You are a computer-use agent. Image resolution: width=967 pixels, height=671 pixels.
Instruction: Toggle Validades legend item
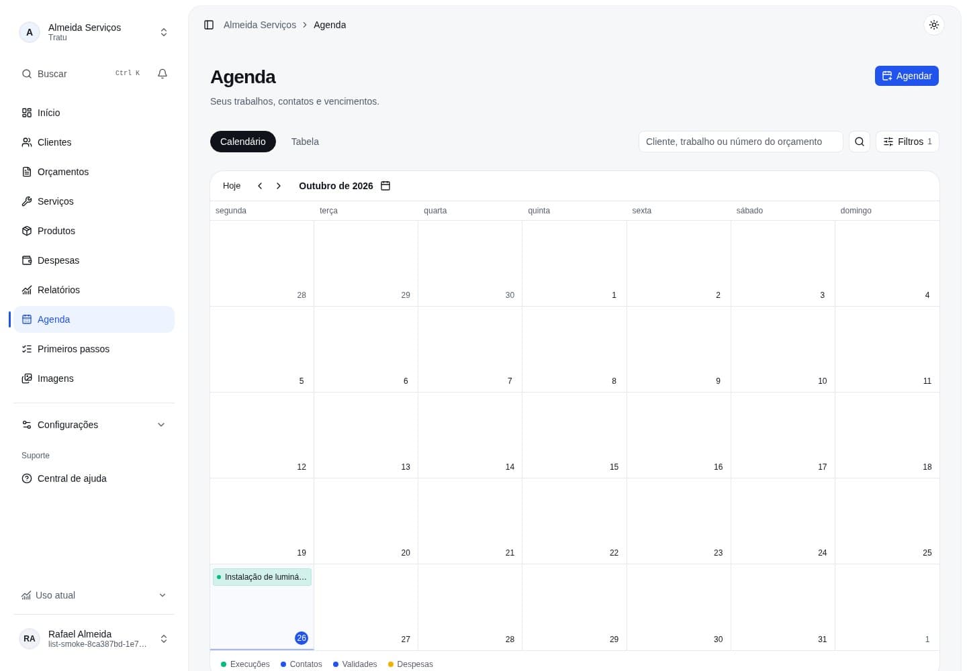coord(355,664)
